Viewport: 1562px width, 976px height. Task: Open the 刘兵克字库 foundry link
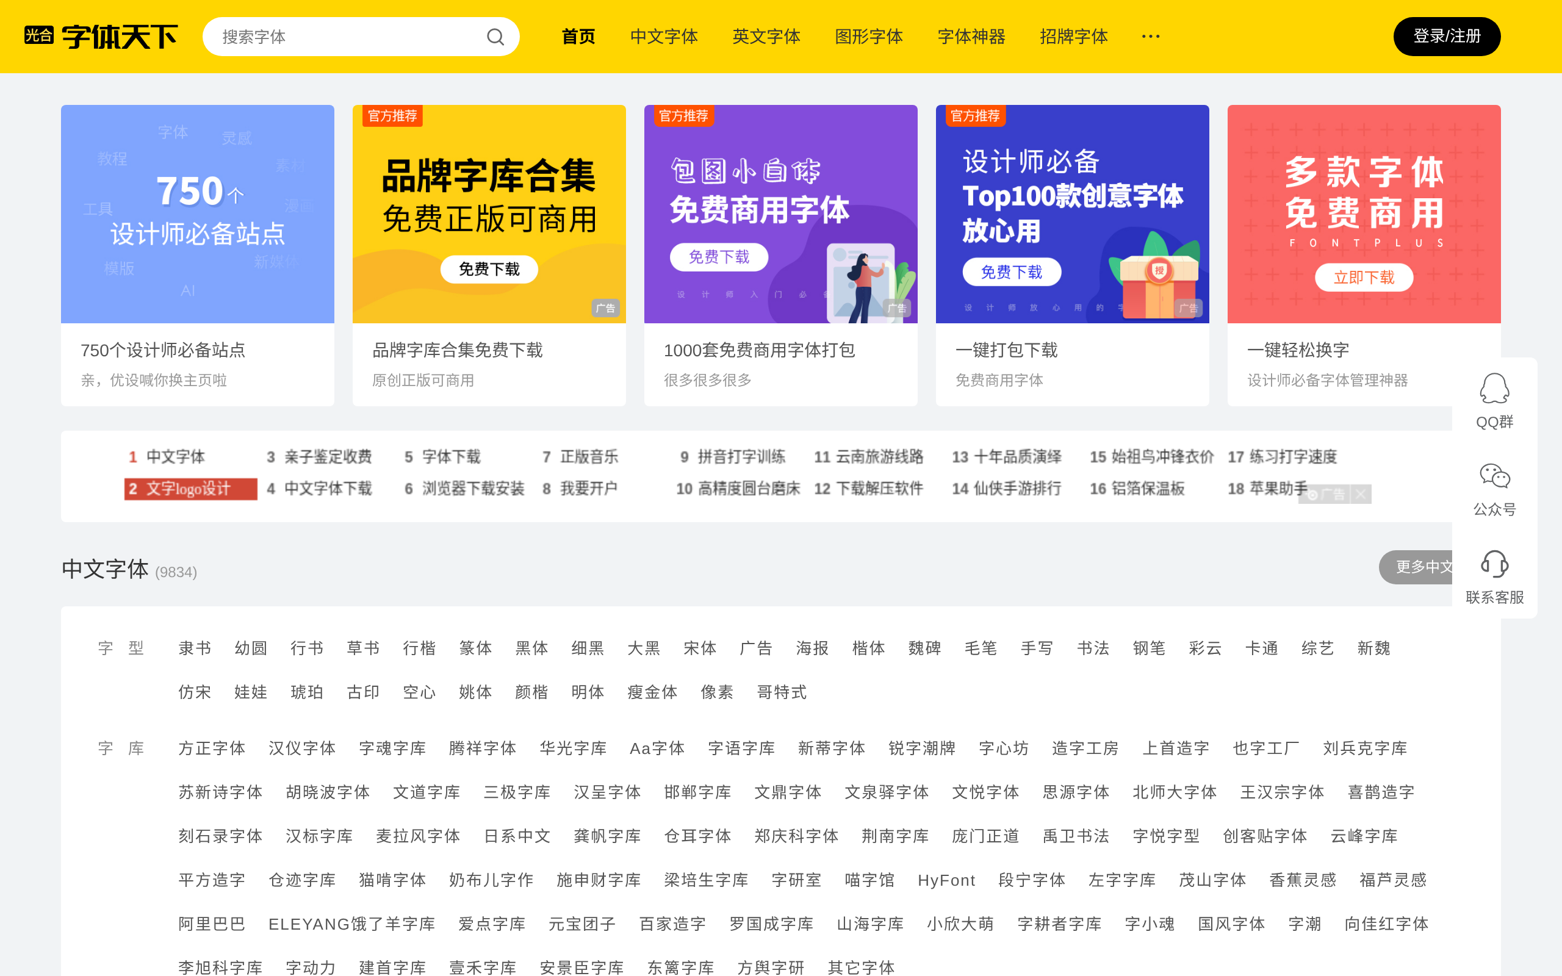(x=1365, y=748)
